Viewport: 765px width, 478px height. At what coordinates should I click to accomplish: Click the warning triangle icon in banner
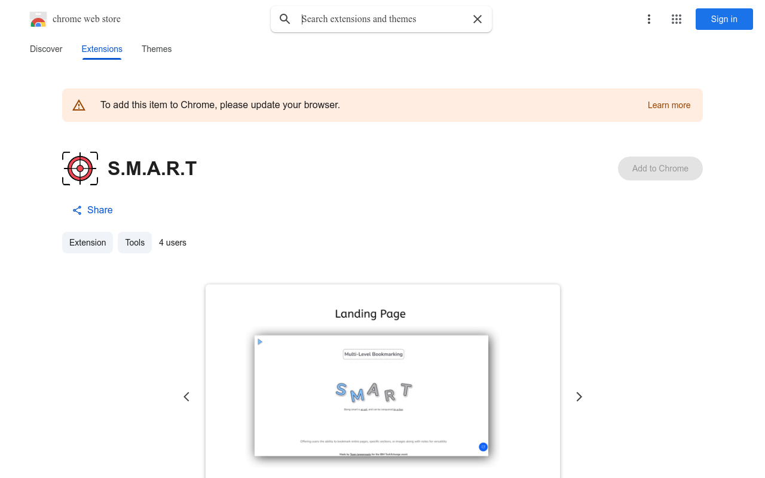pos(79,106)
